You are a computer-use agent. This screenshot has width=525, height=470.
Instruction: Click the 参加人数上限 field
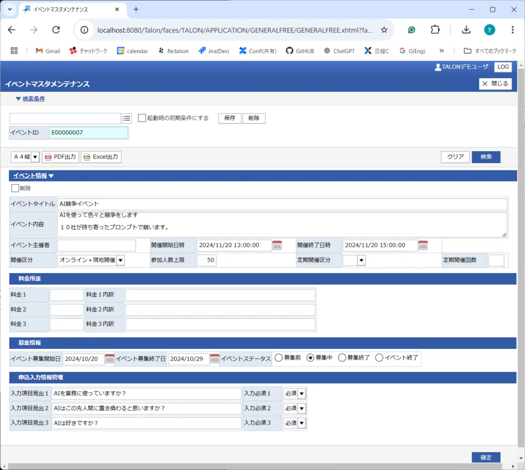coord(207,260)
